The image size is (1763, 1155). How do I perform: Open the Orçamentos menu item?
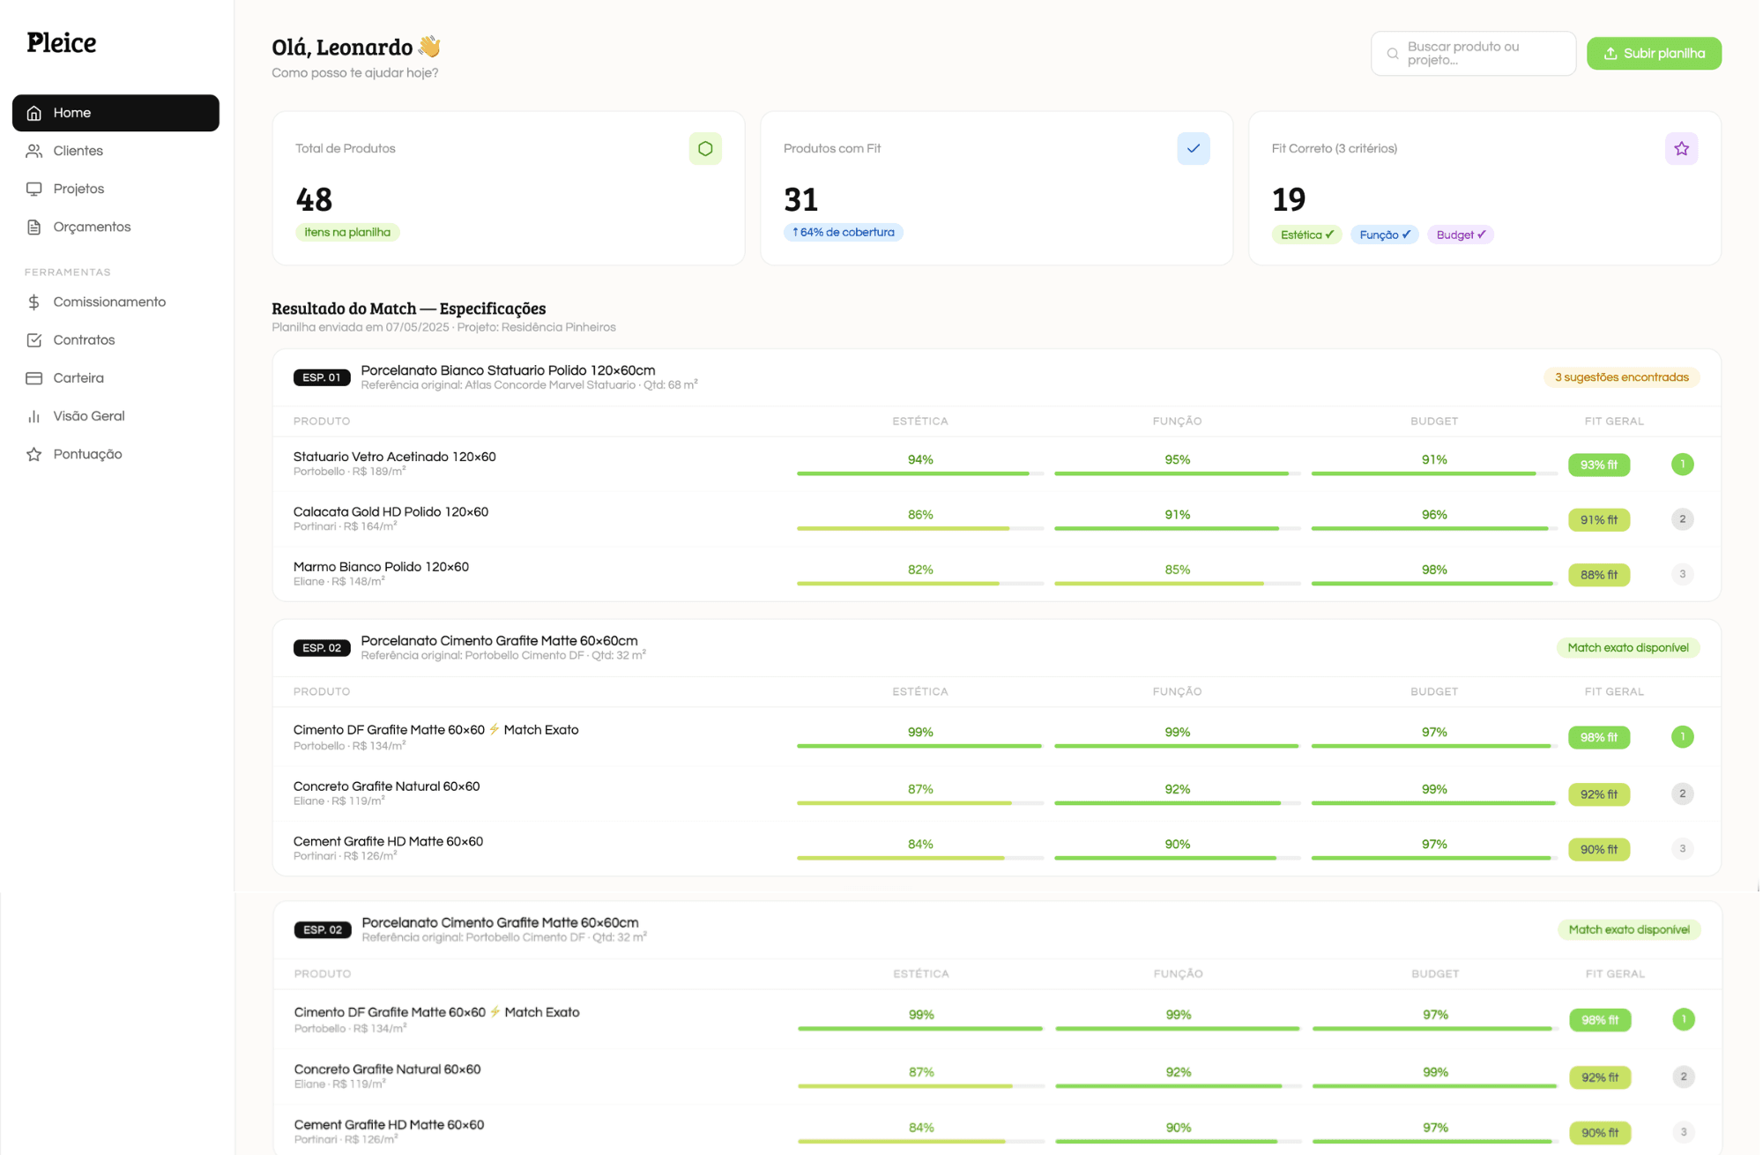pyautogui.click(x=115, y=227)
